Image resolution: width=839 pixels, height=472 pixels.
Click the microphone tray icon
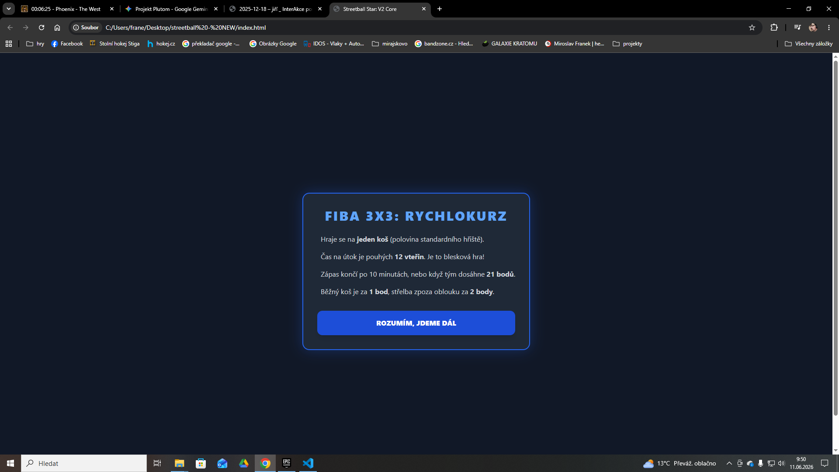tap(761, 463)
